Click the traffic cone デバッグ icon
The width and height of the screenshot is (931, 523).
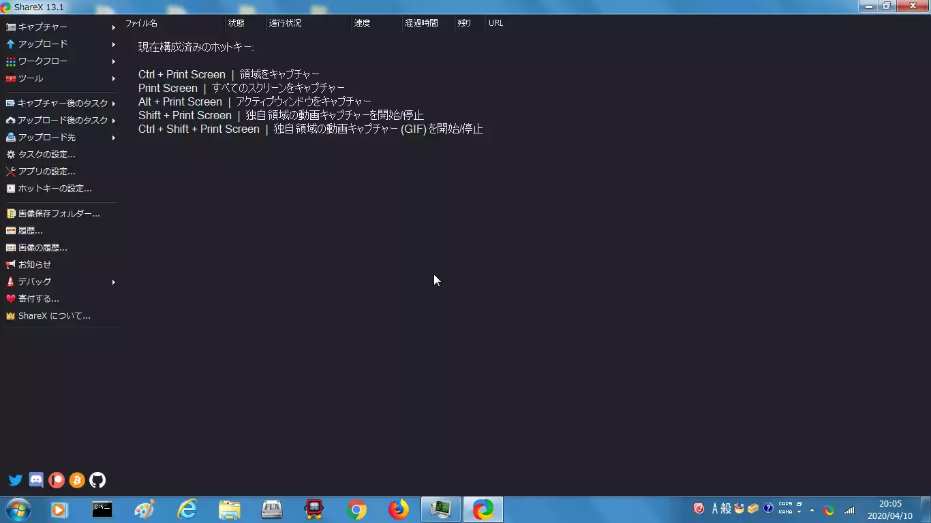(x=11, y=282)
